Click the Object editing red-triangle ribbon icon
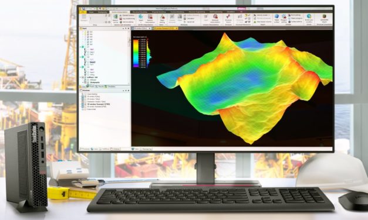Image resolution: width=368 pixels, height=220 pixels. [162, 19]
